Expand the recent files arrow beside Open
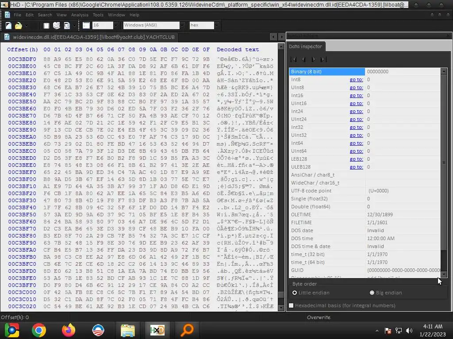The width and height of the screenshot is (453, 339). [26, 26]
